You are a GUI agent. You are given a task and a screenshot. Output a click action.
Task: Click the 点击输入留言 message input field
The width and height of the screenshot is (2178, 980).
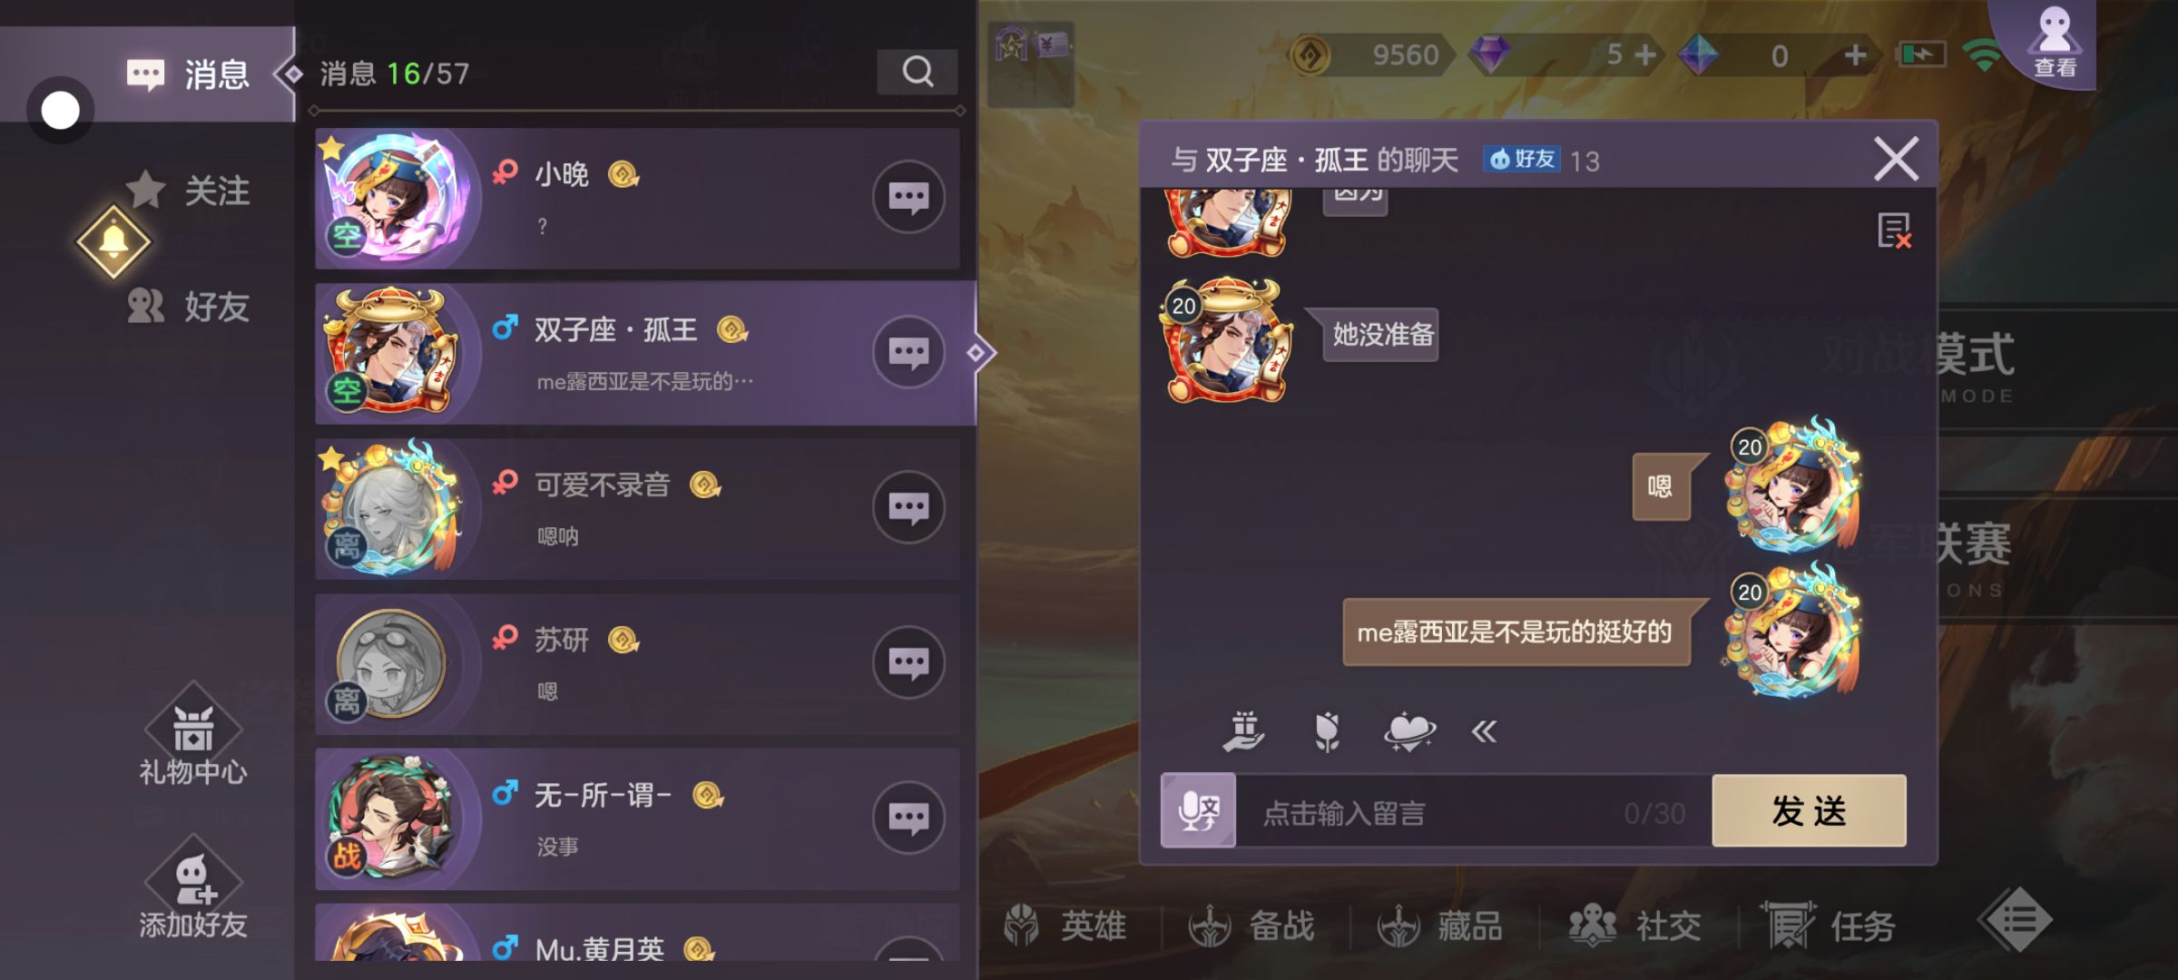pos(1474,812)
